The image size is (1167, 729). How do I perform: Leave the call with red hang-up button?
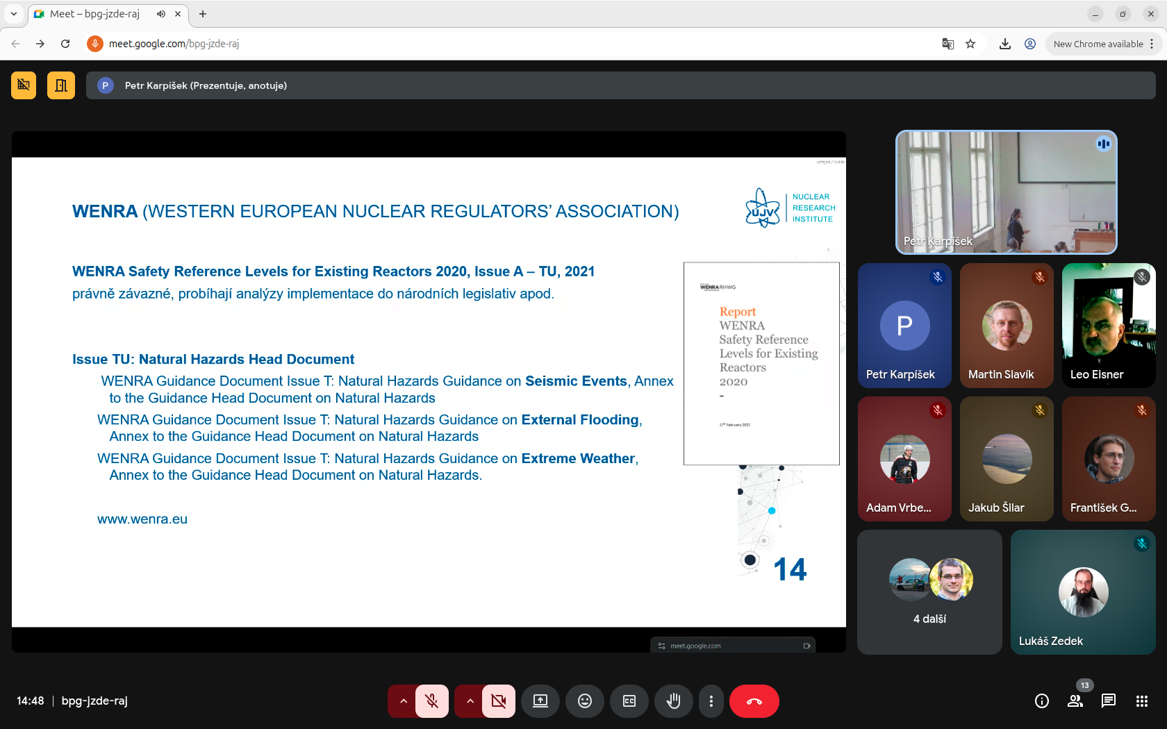click(754, 701)
